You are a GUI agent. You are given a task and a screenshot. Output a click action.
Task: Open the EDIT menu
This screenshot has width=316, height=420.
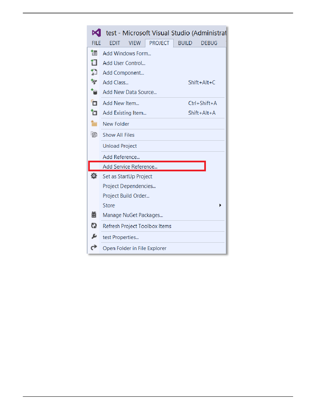[115, 43]
